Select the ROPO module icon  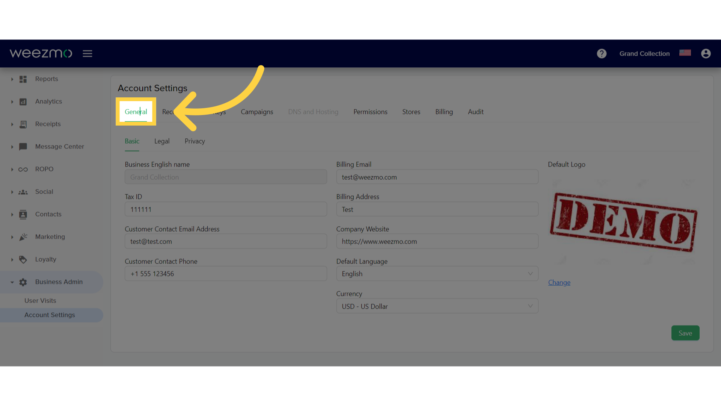point(23,169)
